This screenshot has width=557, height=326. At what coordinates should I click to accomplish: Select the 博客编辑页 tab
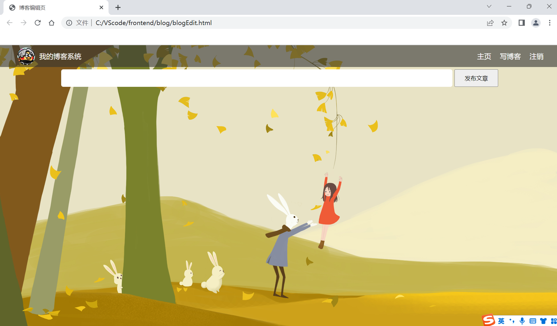click(55, 8)
